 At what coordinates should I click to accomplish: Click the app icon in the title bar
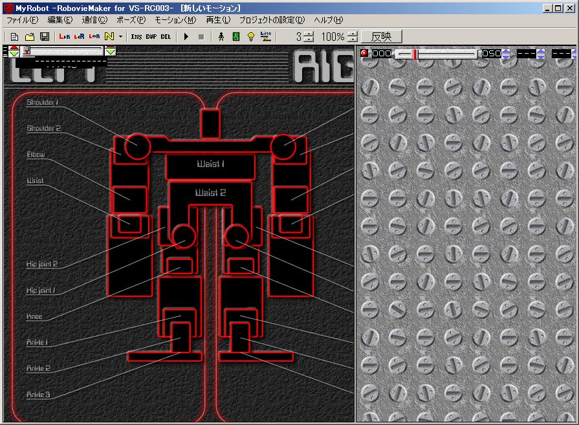click(x=9, y=8)
